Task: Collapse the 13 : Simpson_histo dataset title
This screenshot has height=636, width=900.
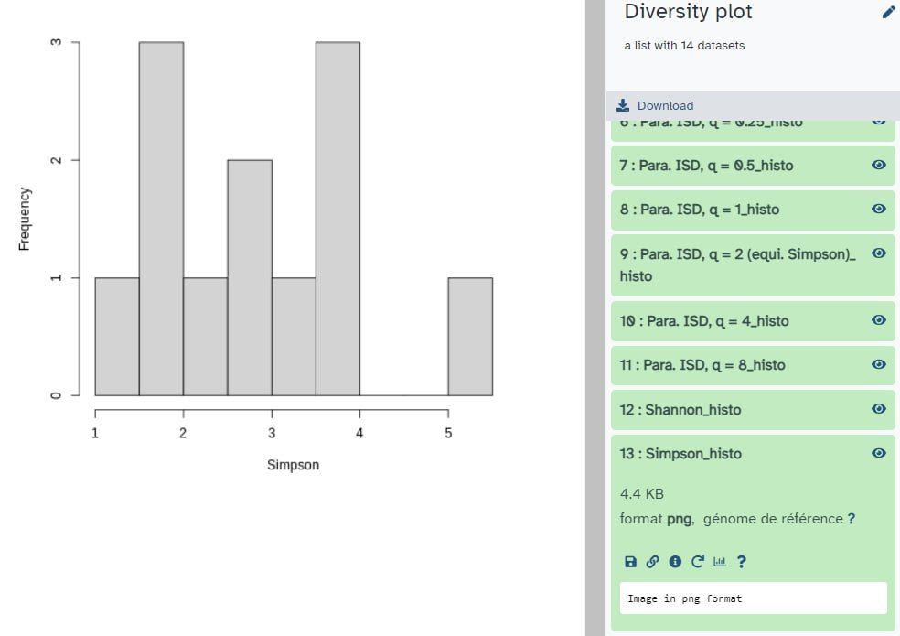Action: (680, 453)
